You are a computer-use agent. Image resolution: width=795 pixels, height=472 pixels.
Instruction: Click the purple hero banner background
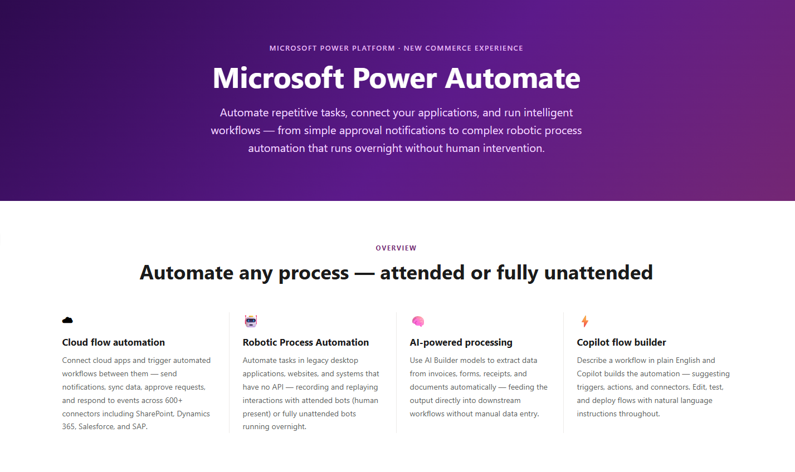[111, 167]
